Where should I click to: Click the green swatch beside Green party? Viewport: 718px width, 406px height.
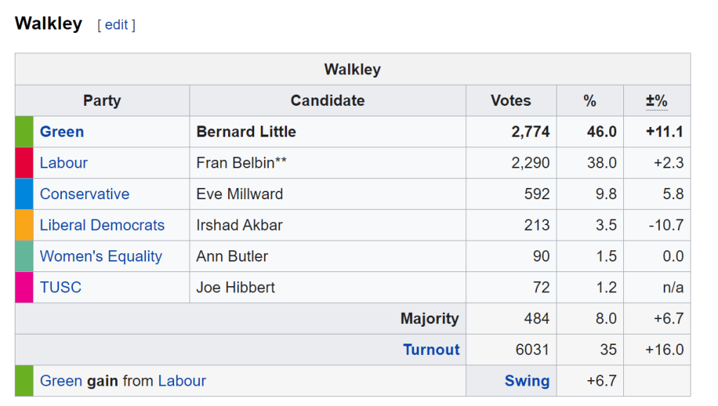click(x=24, y=132)
